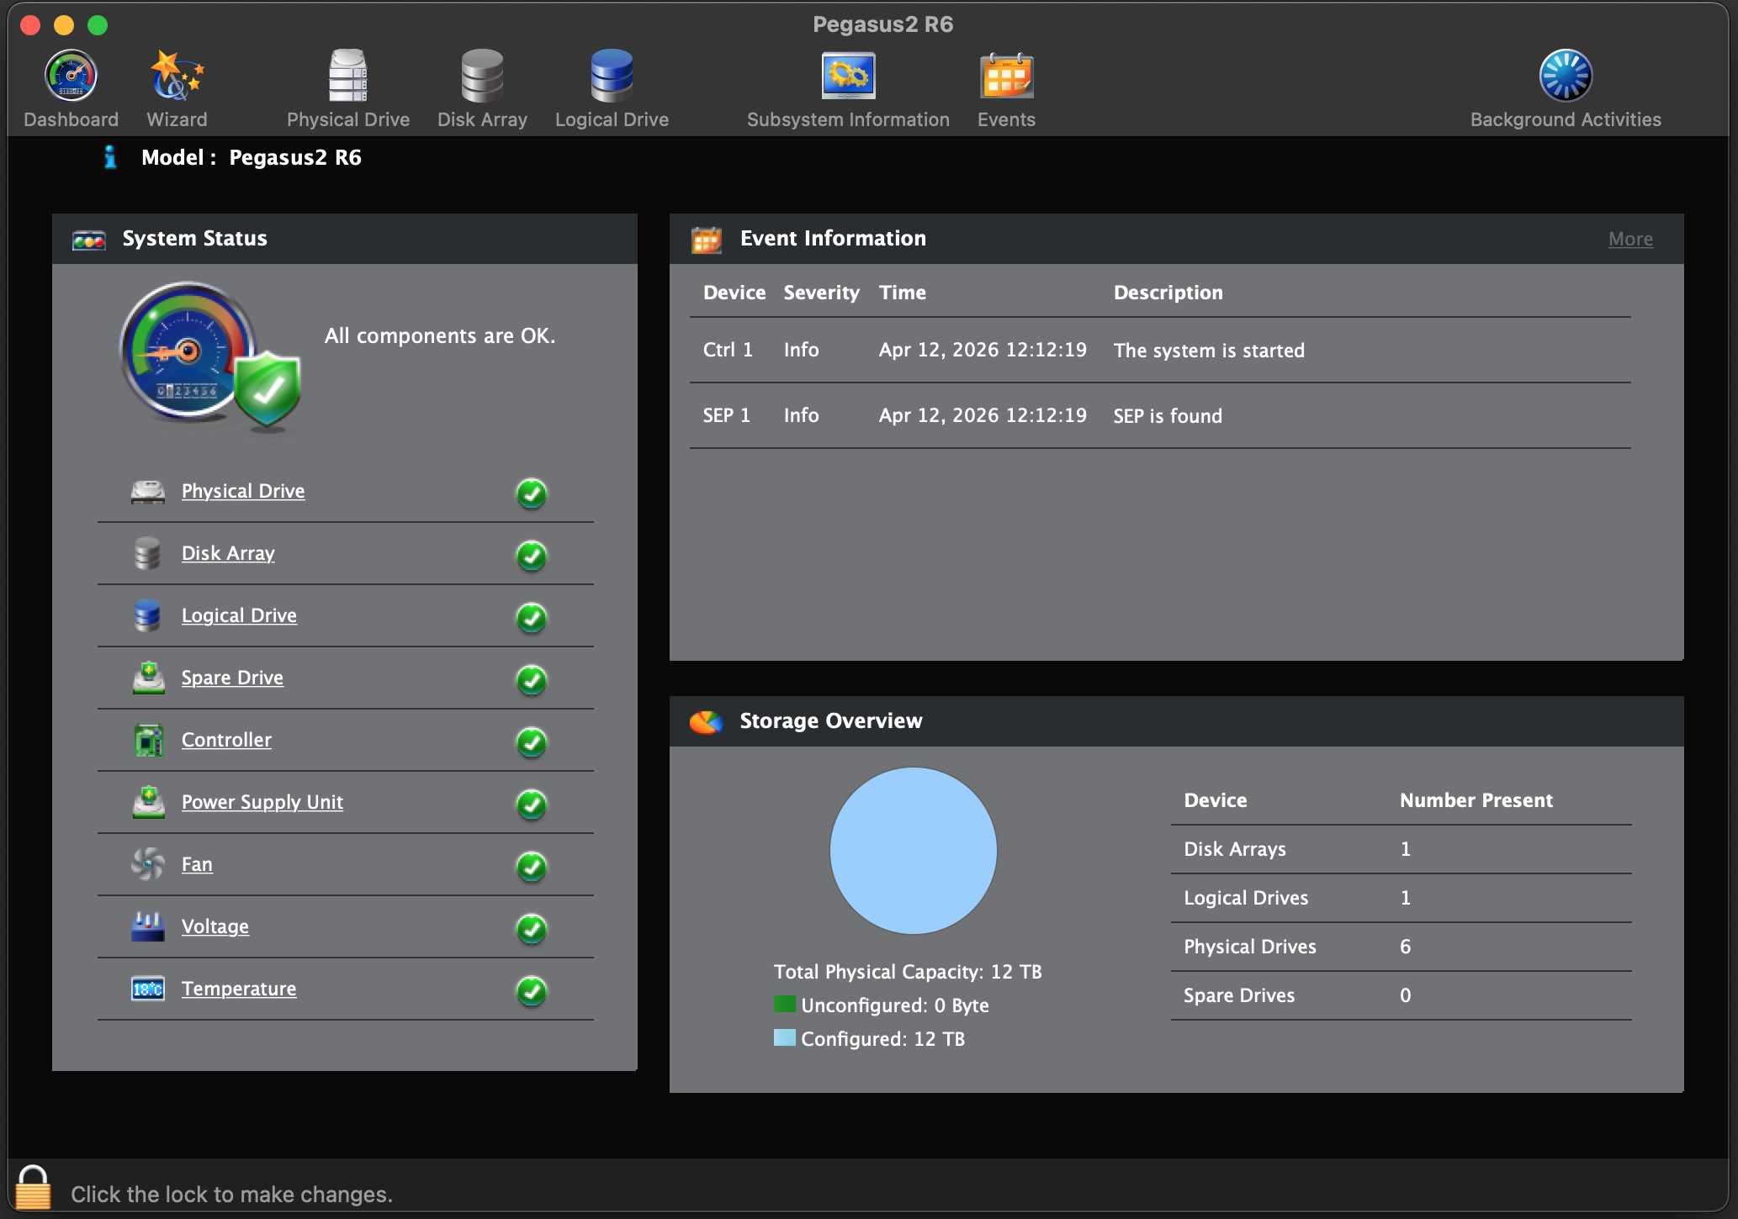Open the Events calendar icon
The width and height of the screenshot is (1738, 1219).
click(1006, 77)
